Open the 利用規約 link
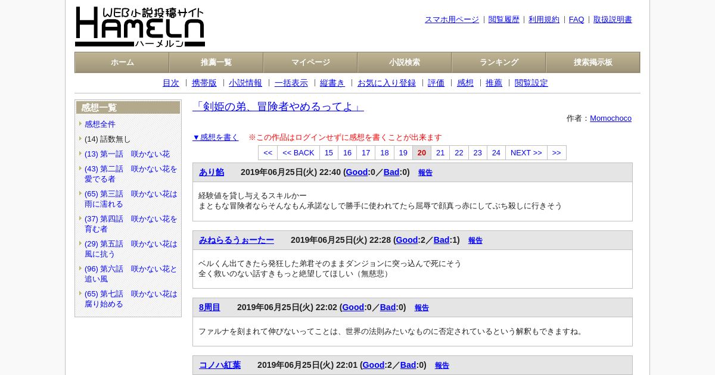The height and width of the screenshot is (375, 715). point(544,20)
